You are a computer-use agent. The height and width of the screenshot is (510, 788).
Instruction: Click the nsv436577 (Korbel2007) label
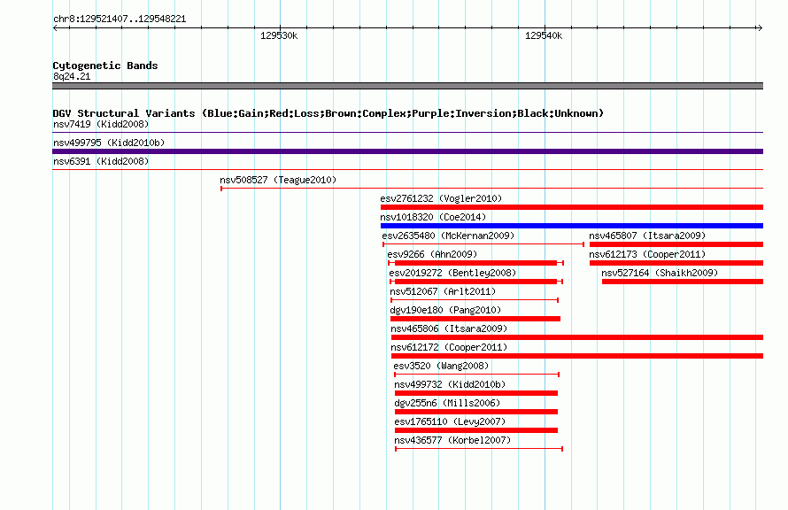click(x=452, y=440)
